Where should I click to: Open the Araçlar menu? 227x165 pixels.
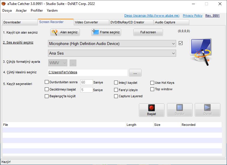click(21, 11)
